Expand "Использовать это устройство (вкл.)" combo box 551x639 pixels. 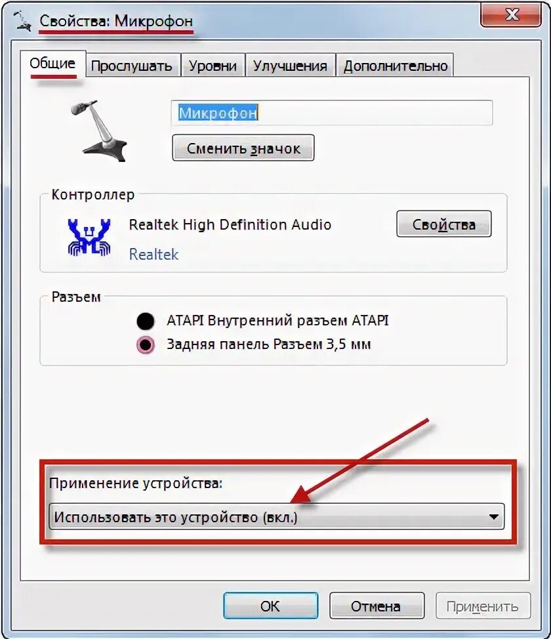pos(276,517)
